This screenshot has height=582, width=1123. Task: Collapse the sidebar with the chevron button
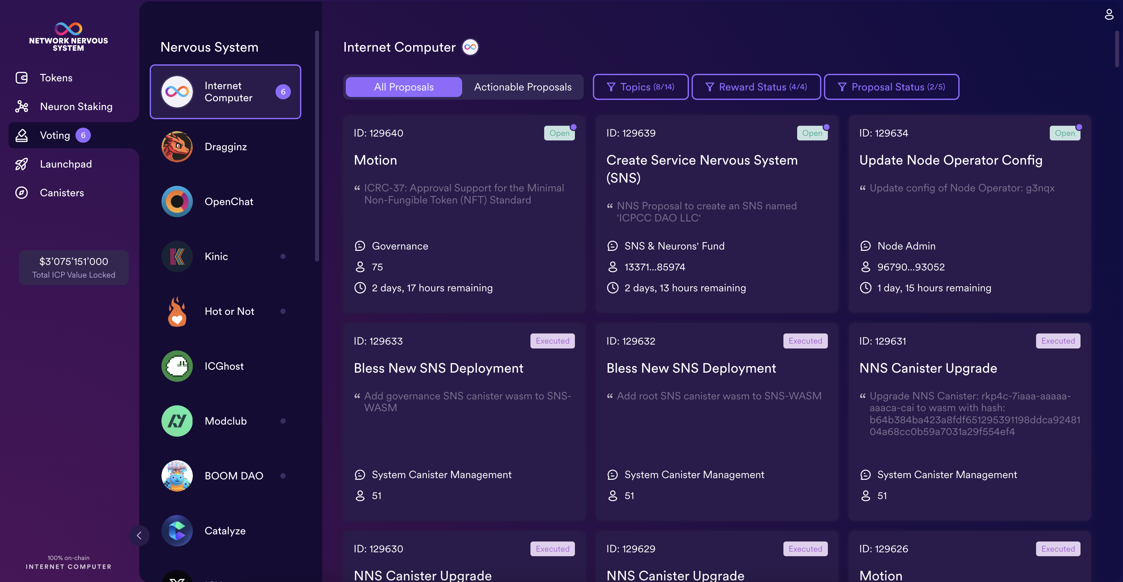pos(139,535)
